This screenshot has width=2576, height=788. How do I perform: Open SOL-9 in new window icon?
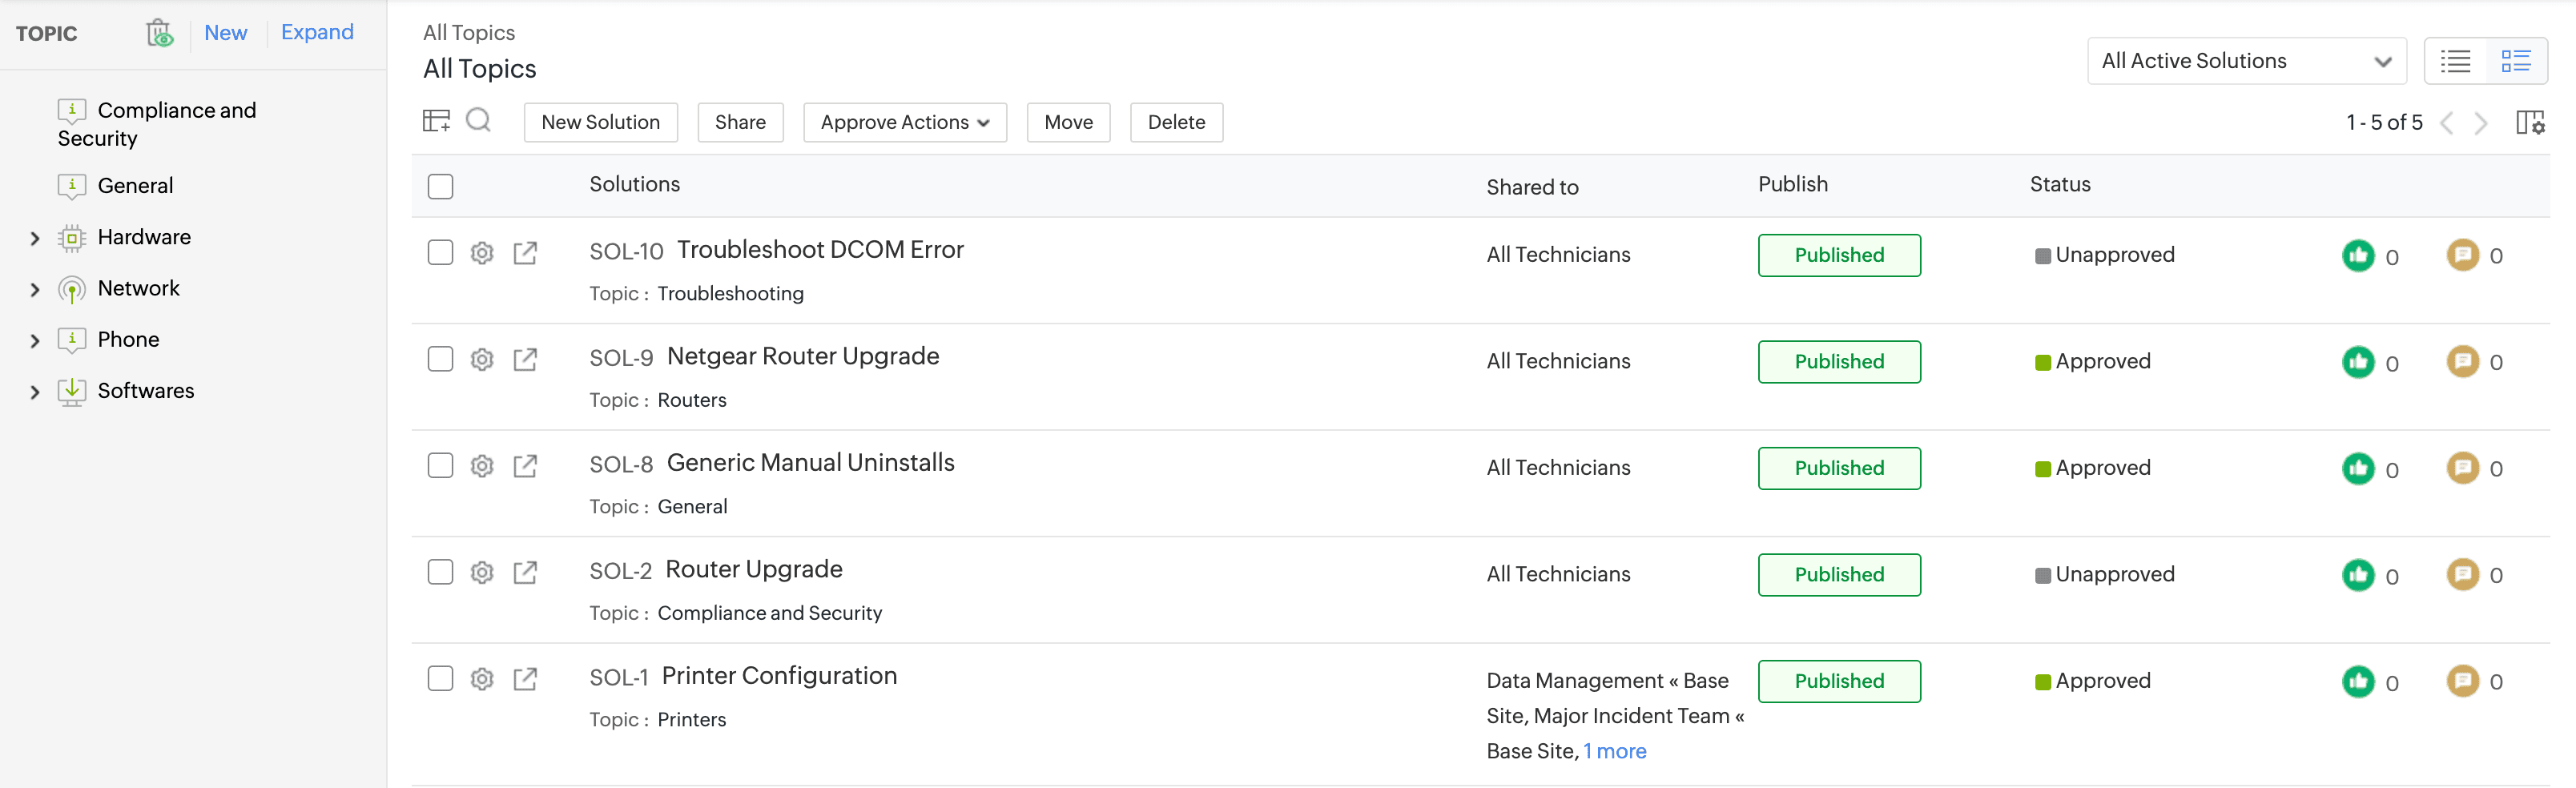[x=525, y=360]
